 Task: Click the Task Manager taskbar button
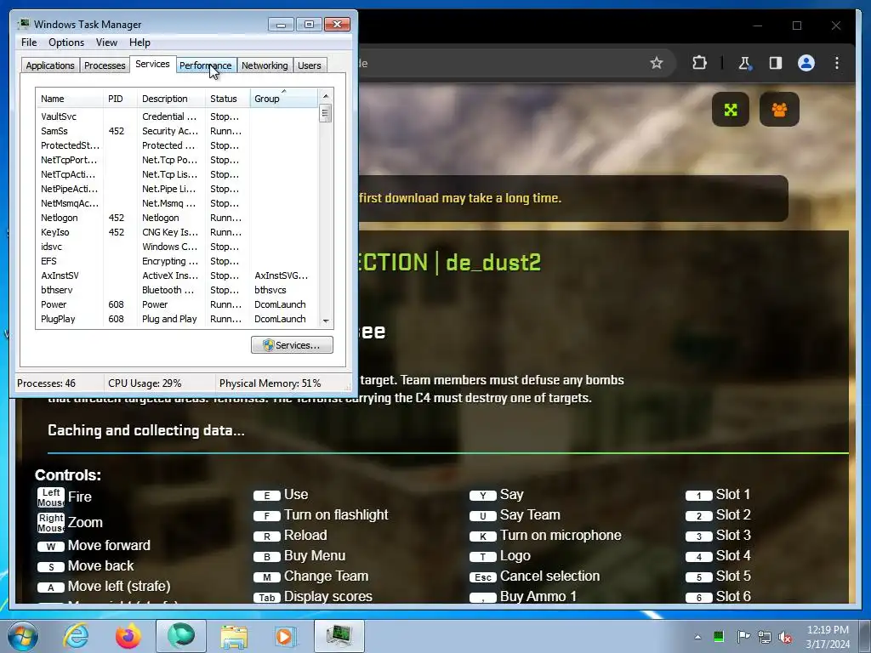coord(339,636)
